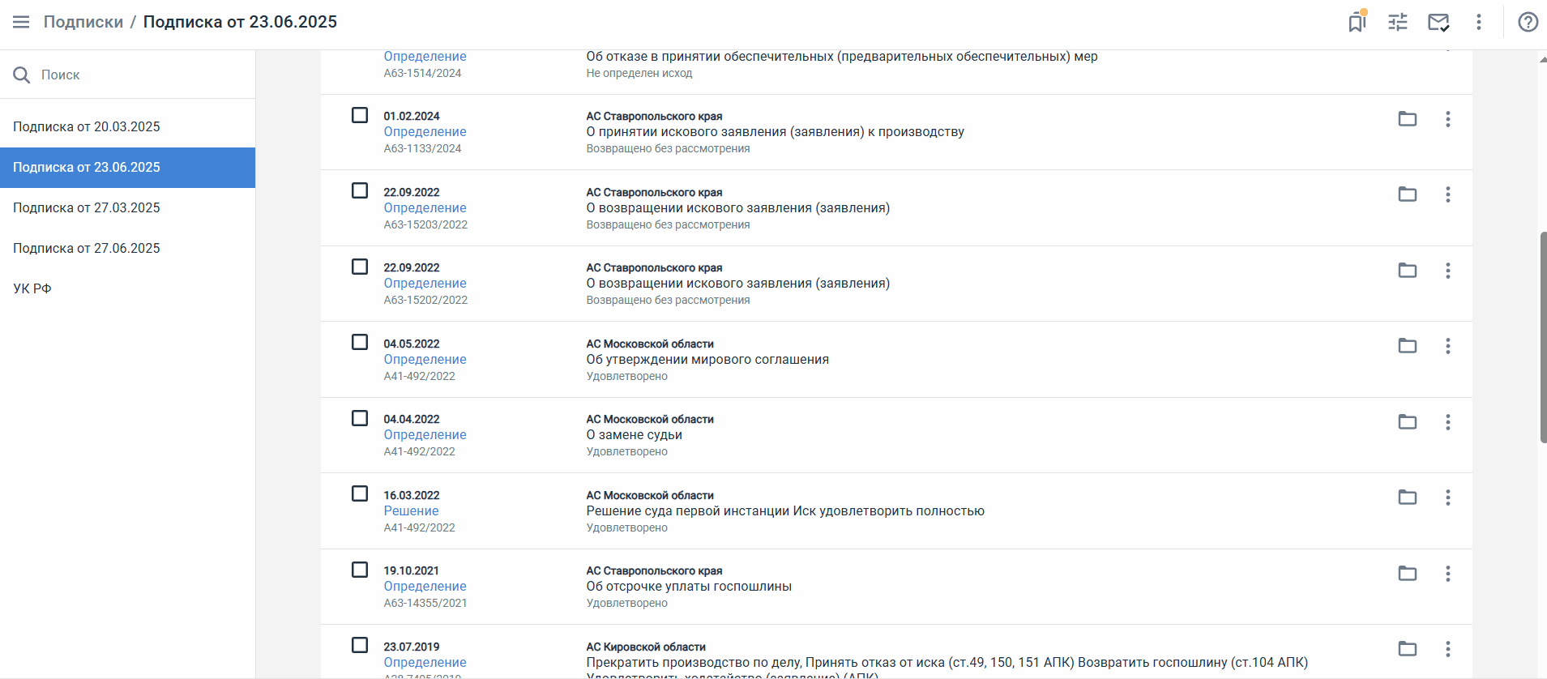Click the mail subscription icon
1547x679 pixels.
click(1438, 22)
